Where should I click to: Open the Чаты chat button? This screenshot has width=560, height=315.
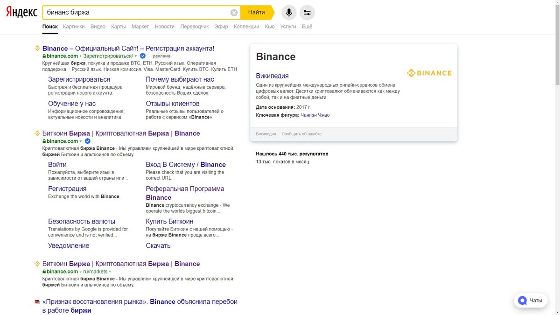click(x=531, y=300)
